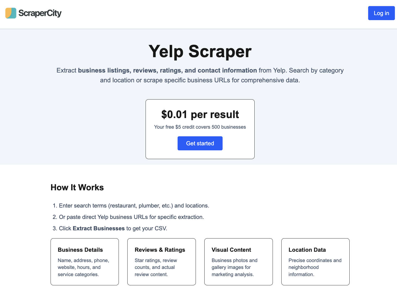
Task: Click the Extract Businesses bold text in step three
Action: click(99, 228)
